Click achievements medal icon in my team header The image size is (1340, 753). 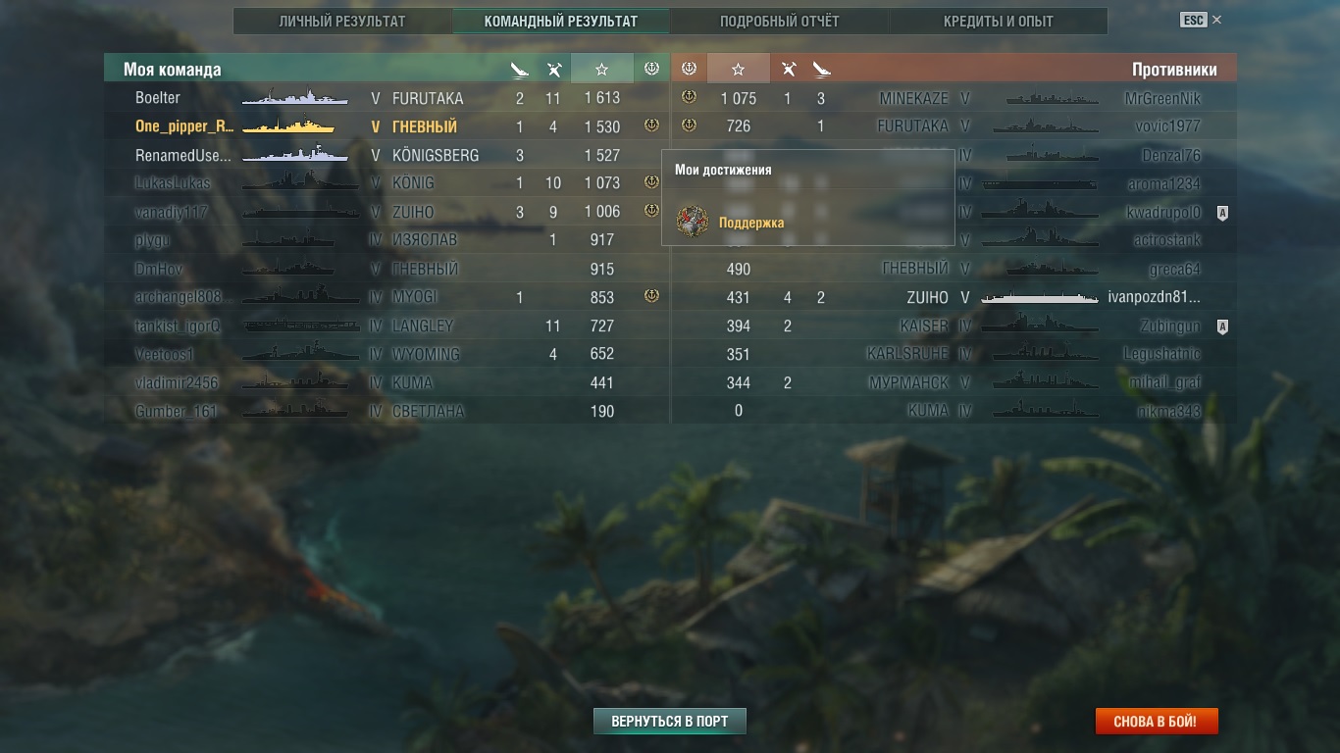pos(651,69)
